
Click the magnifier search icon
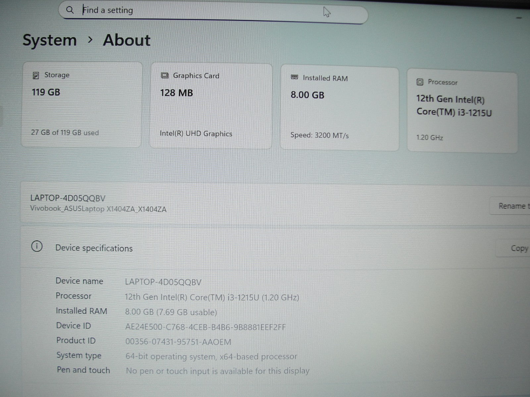point(70,10)
